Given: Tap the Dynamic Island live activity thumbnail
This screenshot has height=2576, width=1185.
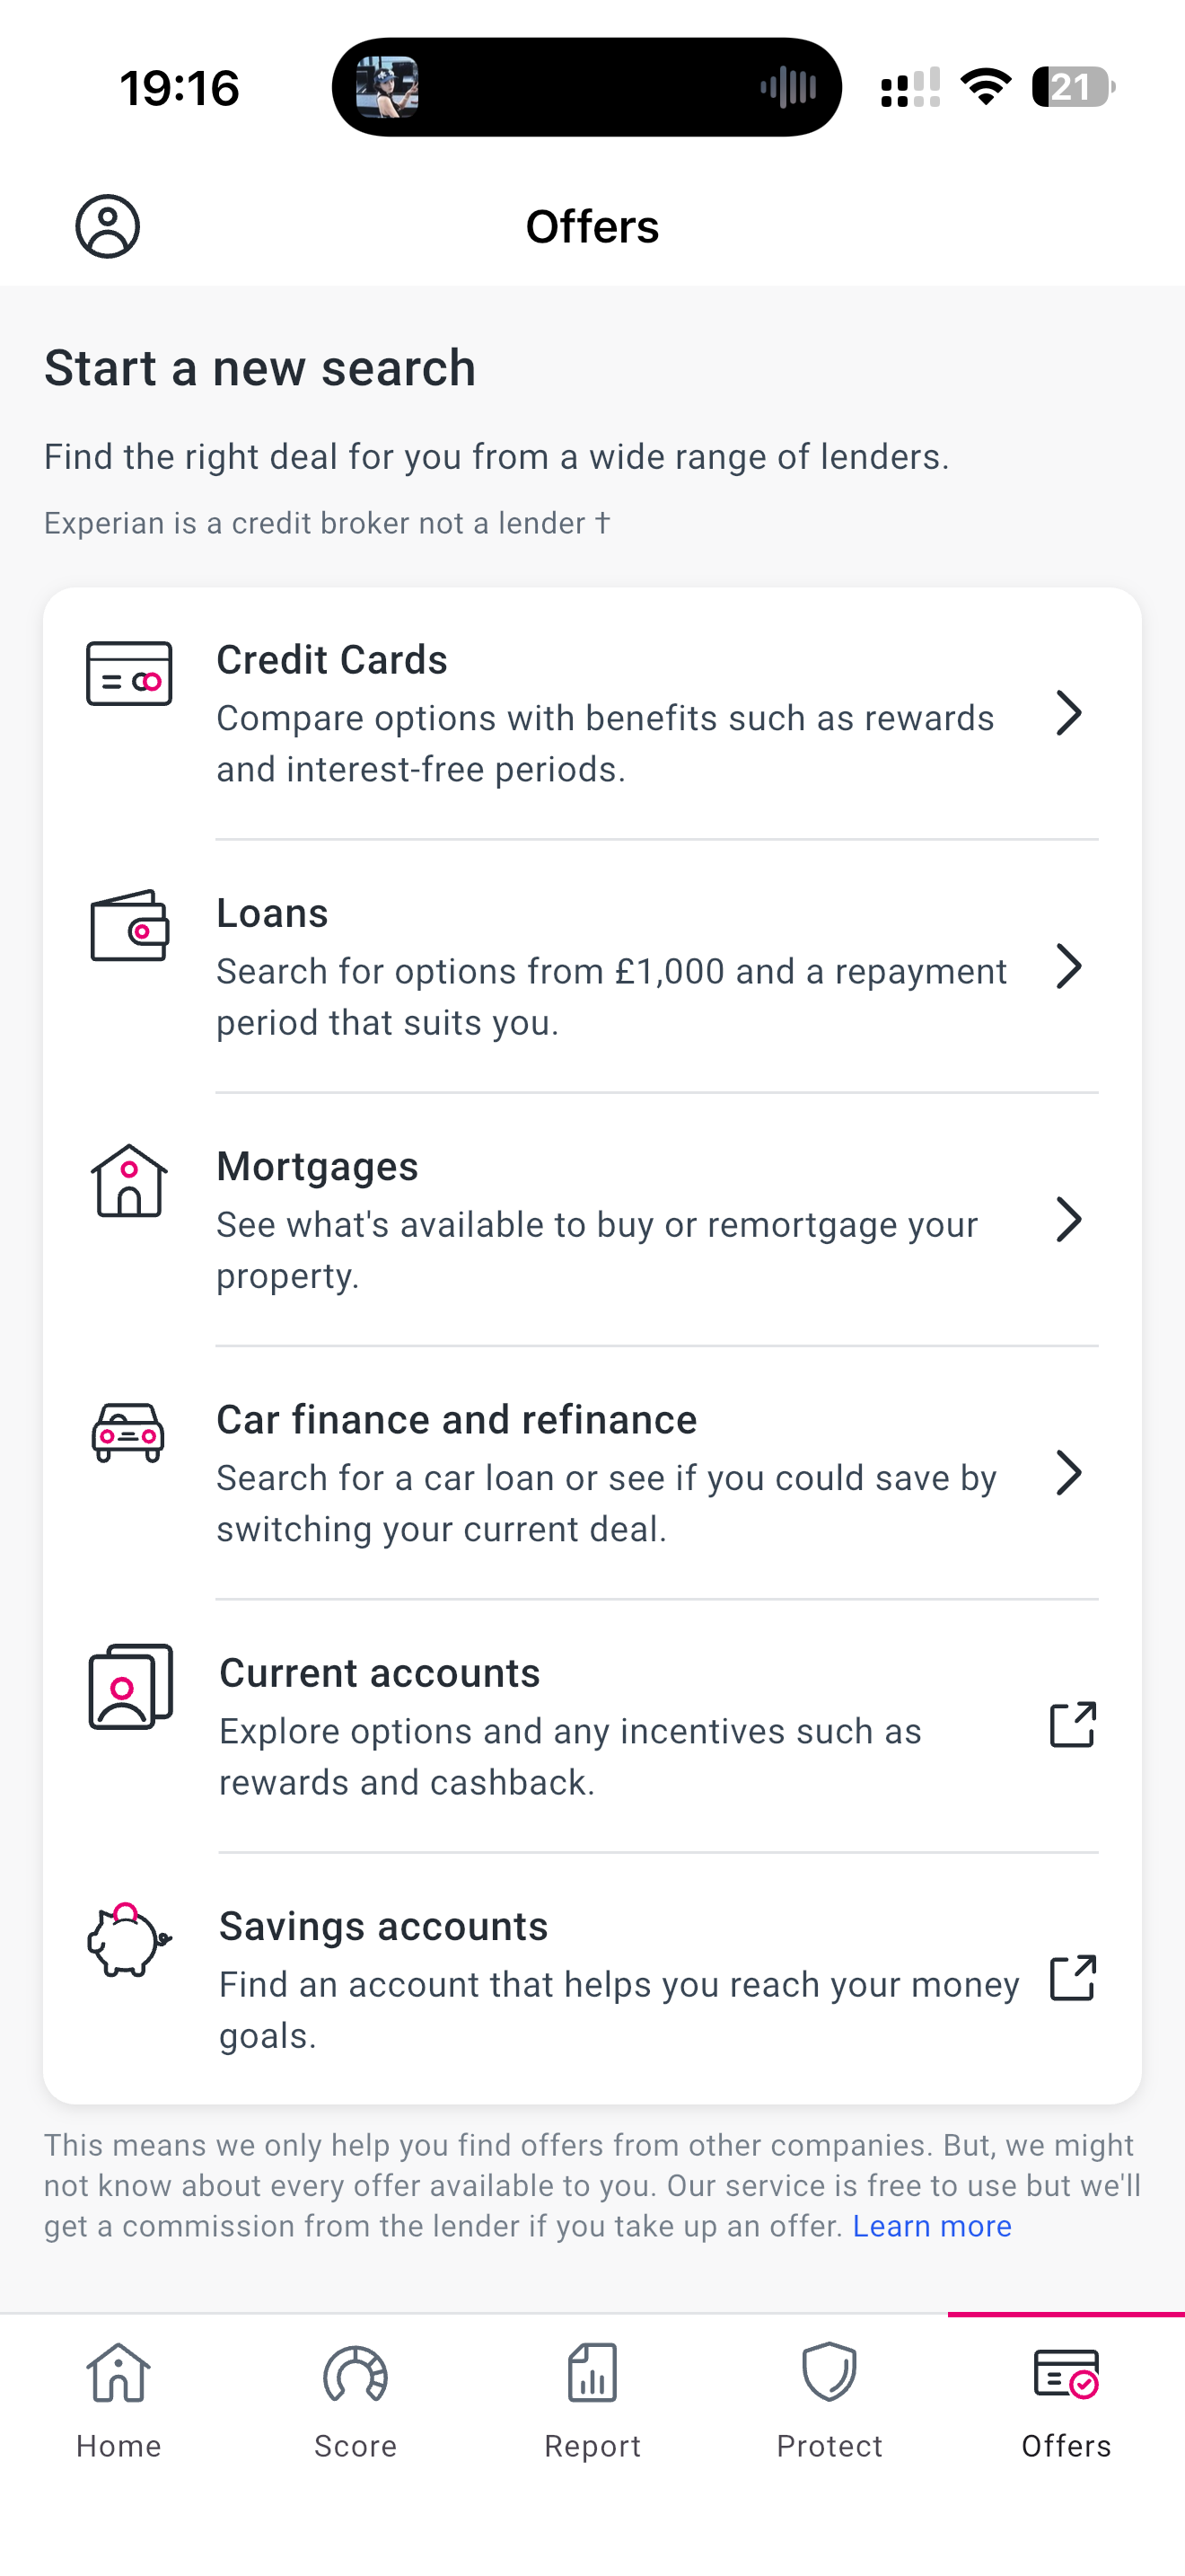Looking at the screenshot, I should click(388, 87).
